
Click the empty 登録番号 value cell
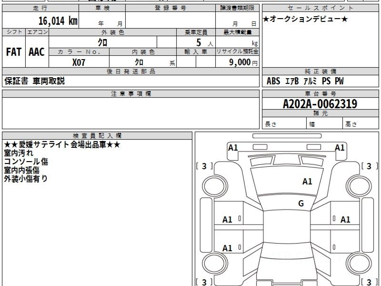(x=170, y=20)
